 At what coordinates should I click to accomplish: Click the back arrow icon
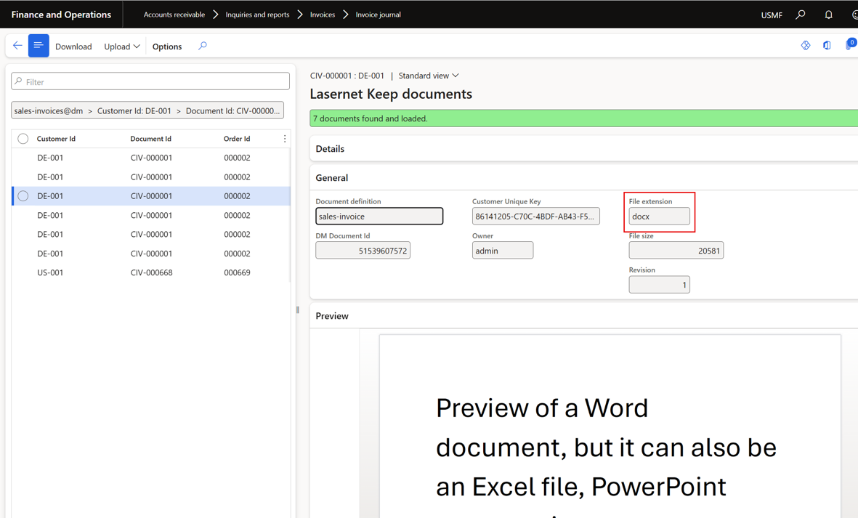click(17, 46)
